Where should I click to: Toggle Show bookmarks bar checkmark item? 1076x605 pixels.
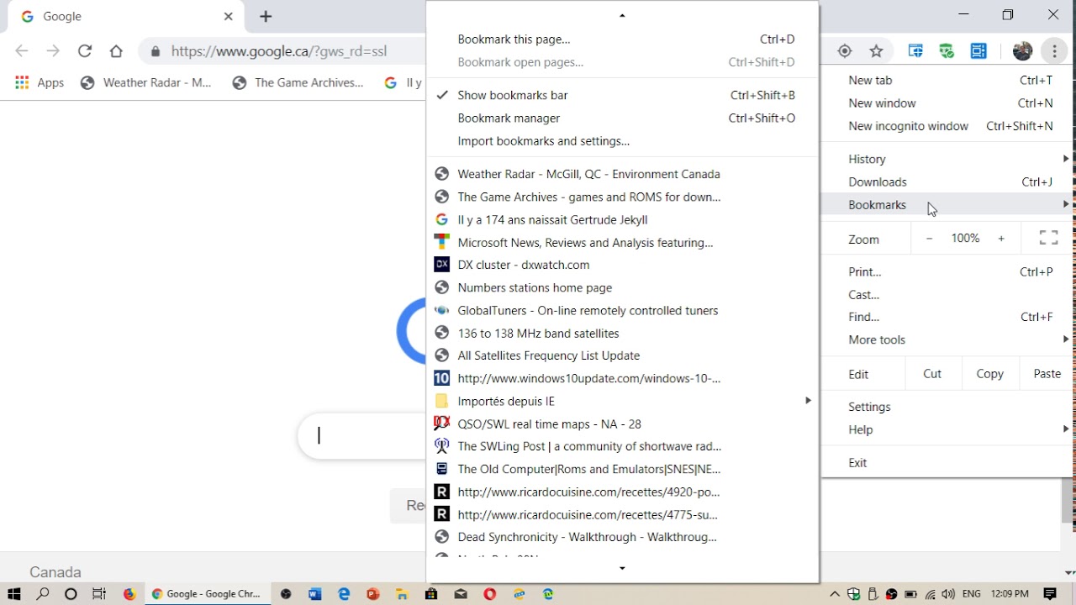(x=622, y=95)
